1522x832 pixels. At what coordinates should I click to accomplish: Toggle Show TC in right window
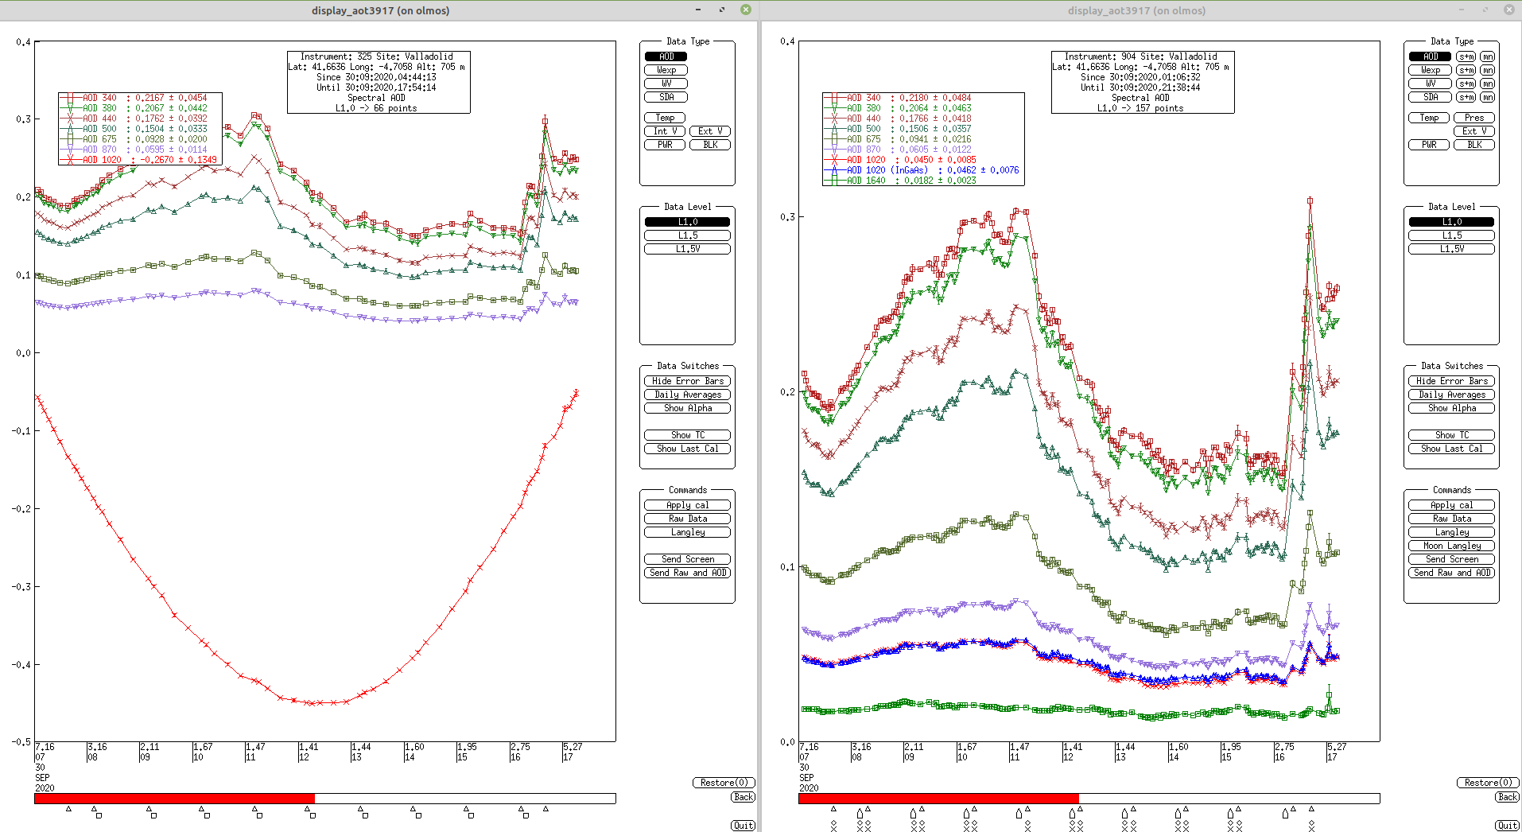point(1451,435)
